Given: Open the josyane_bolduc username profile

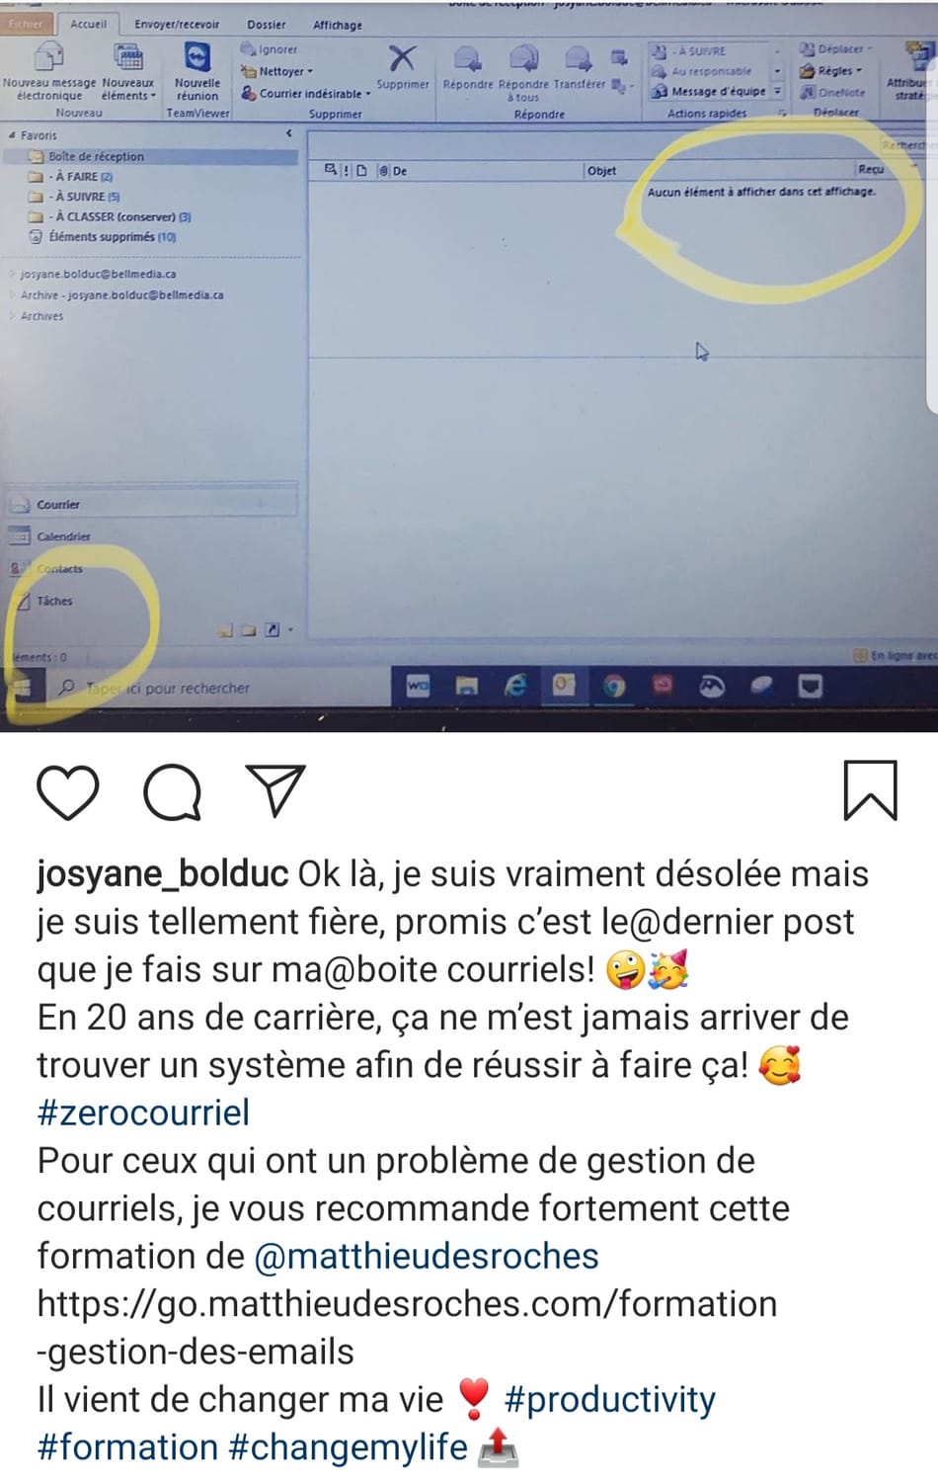Looking at the screenshot, I should pos(163,874).
